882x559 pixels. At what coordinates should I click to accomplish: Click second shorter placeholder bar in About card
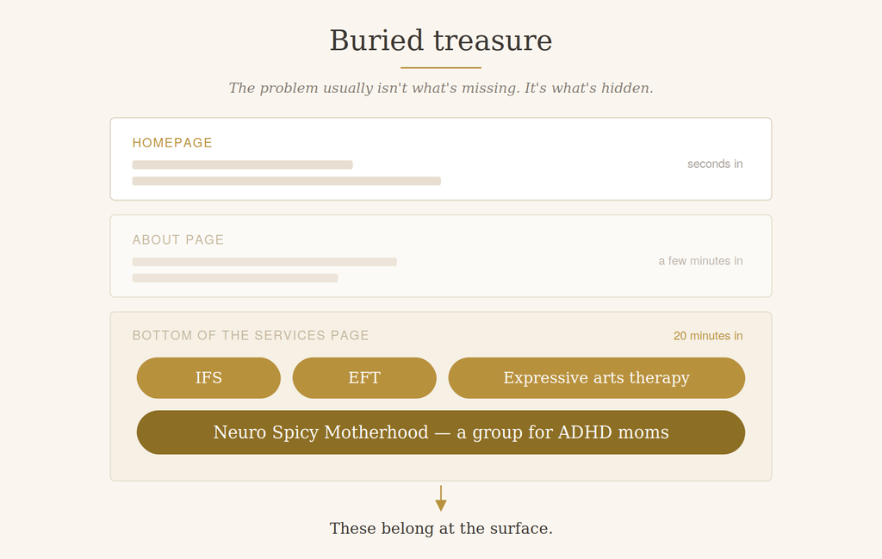click(235, 278)
